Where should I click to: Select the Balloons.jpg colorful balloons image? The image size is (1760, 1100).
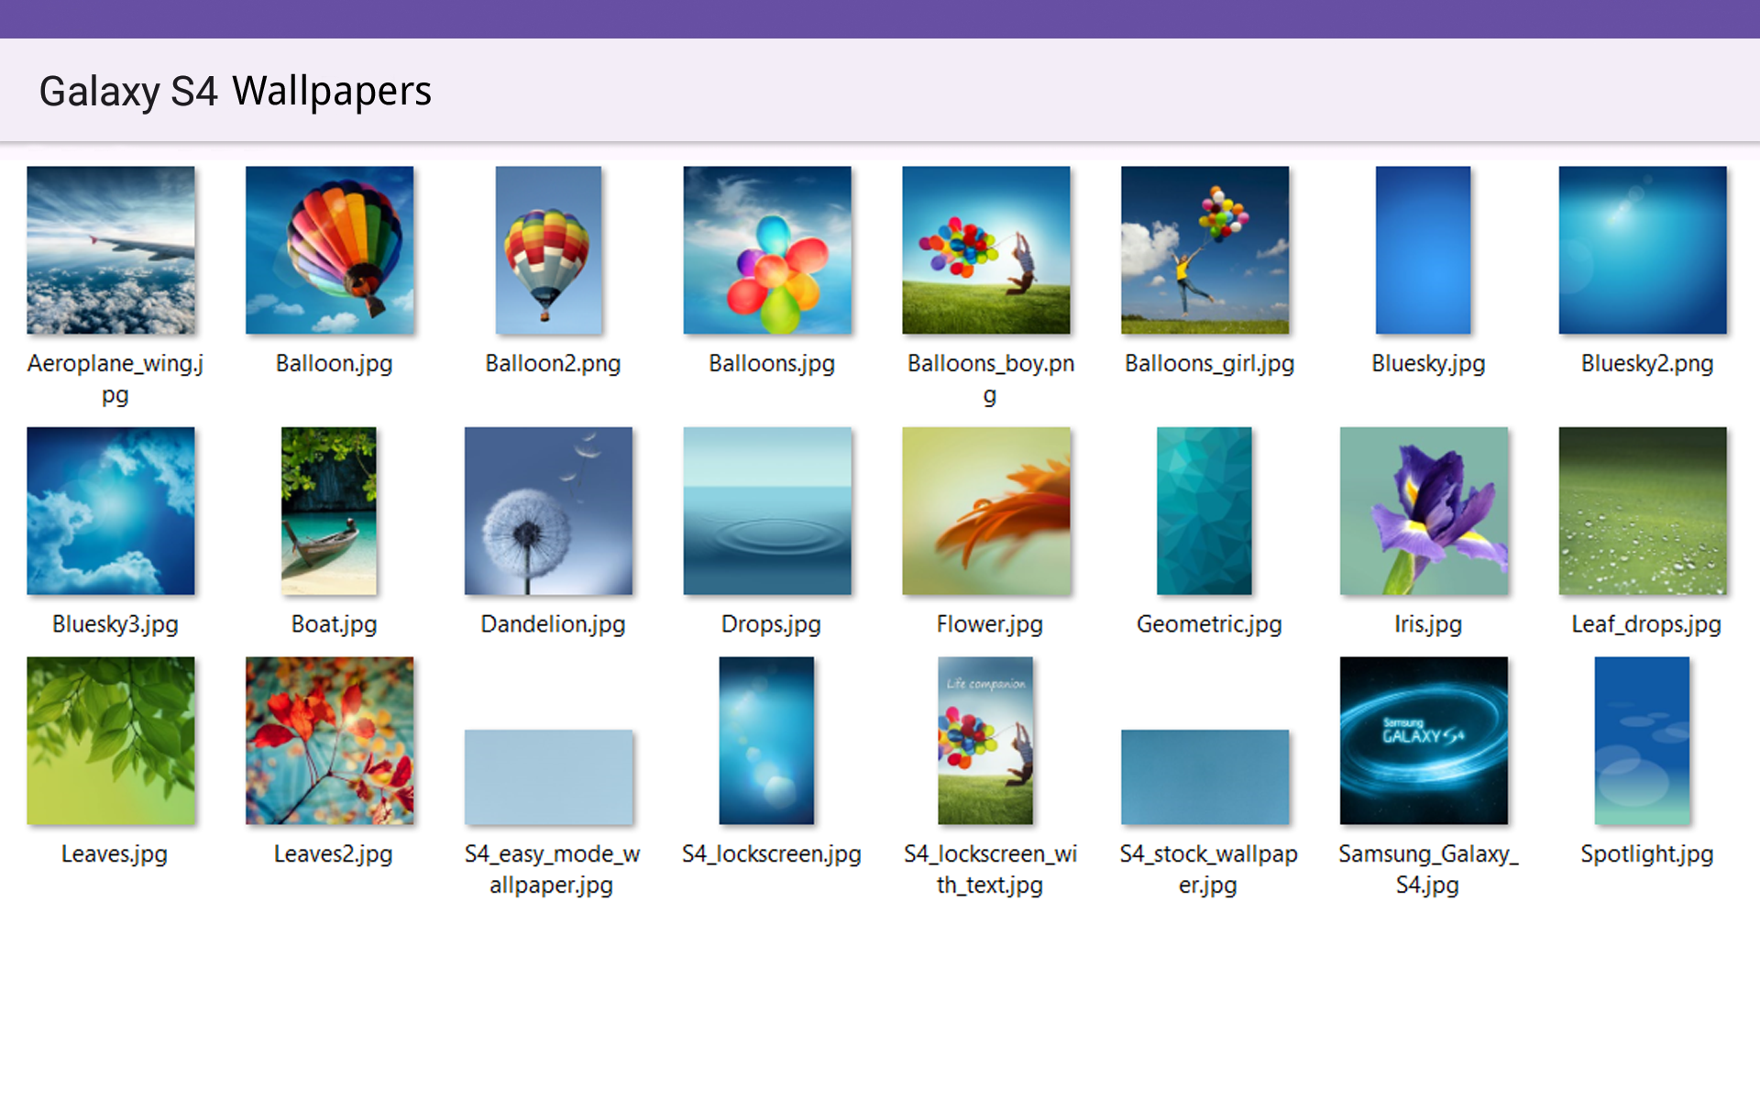[x=767, y=249]
